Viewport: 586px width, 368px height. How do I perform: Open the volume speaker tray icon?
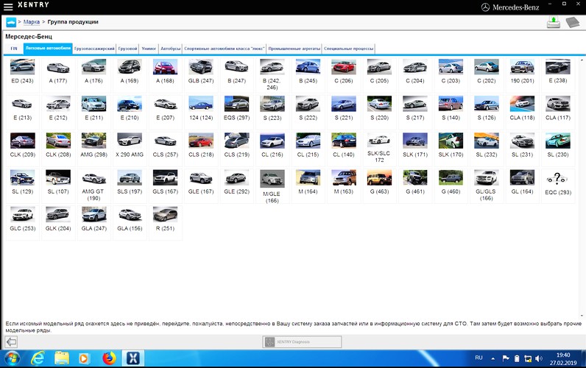coord(539,358)
